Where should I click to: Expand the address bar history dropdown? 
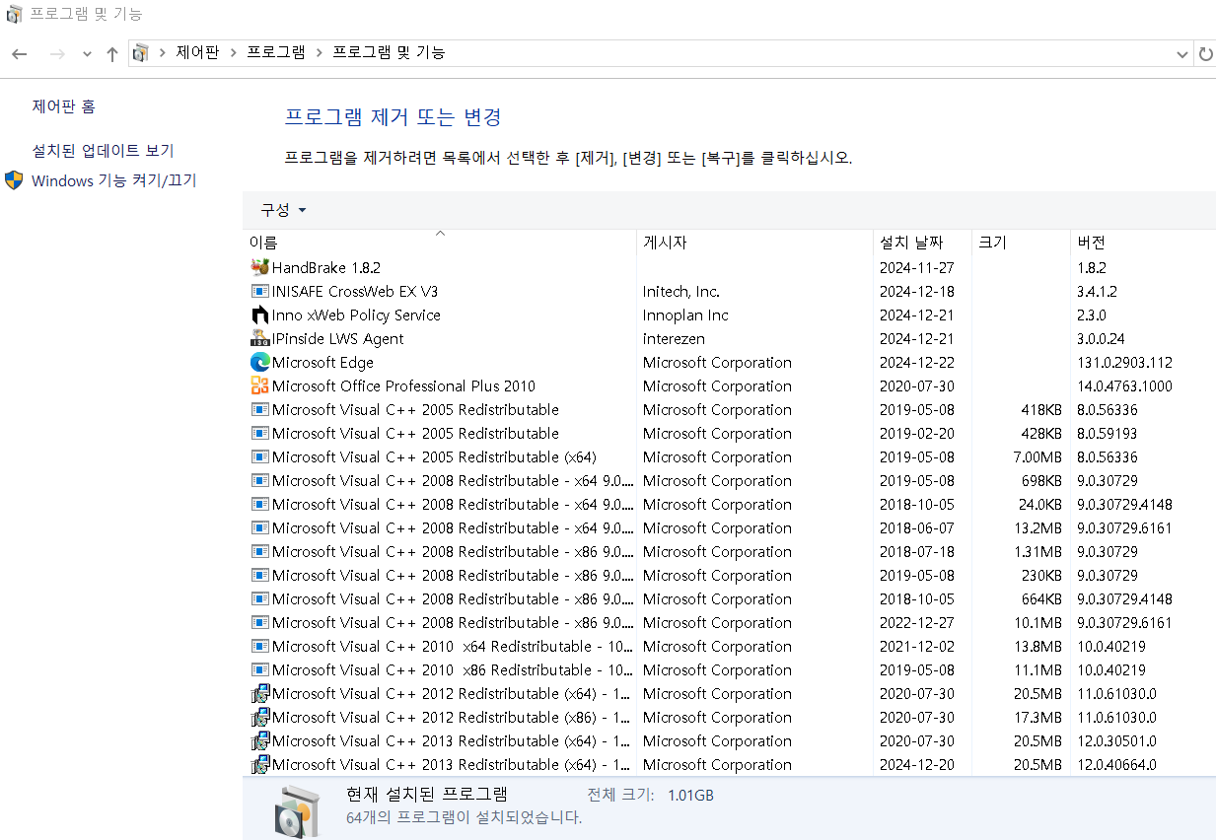pyautogui.click(x=1182, y=54)
